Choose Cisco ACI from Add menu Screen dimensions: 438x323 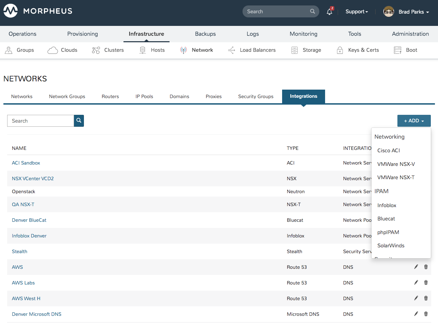pos(389,150)
